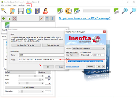Open Millimeters units dropdown
Image resolution: width=137 pixels, height=98 pixels.
[44, 72]
